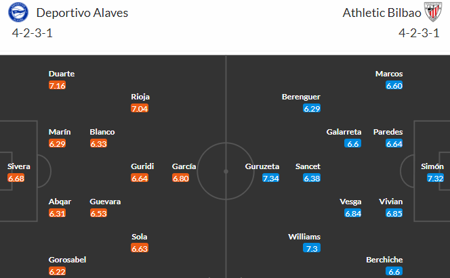Select player Sancet in the lineup

308,166
